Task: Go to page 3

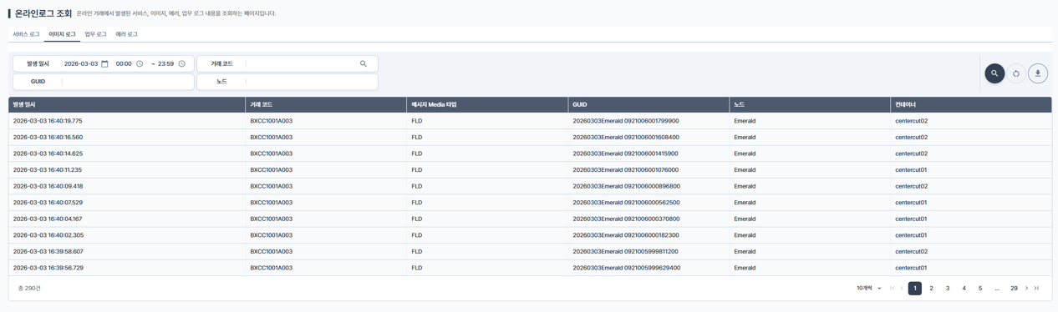Action: (948, 289)
